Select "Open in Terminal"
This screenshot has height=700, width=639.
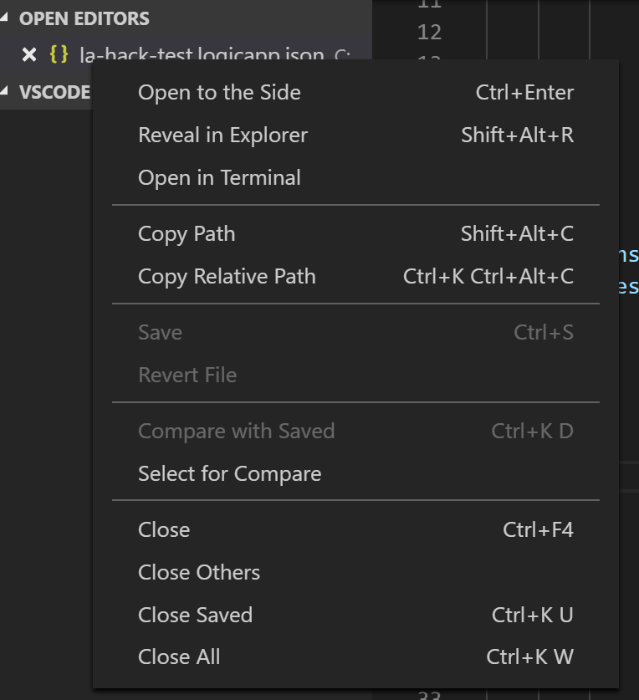219,177
